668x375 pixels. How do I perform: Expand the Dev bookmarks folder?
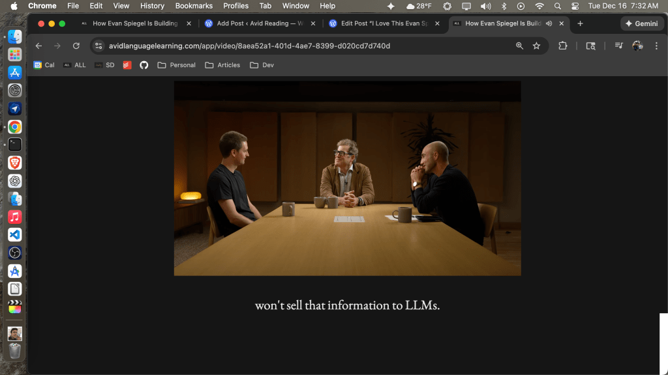pyautogui.click(x=262, y=65)
